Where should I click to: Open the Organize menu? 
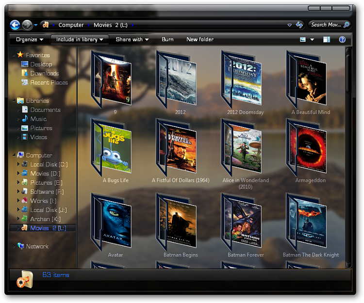pyautogui.click(x=30, y=39)
